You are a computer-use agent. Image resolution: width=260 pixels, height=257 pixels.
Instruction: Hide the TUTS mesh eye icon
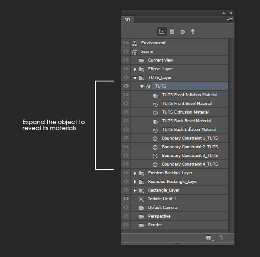(126, 86)
